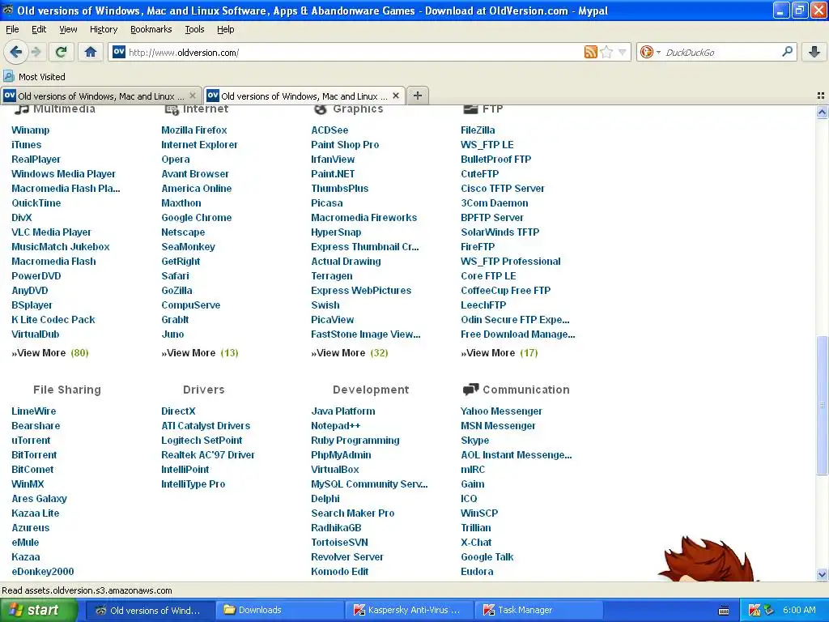Viewport: 829px width, 622px height.
Task: Click the scrollbar down arrow
Action: [x=822, y=574]
